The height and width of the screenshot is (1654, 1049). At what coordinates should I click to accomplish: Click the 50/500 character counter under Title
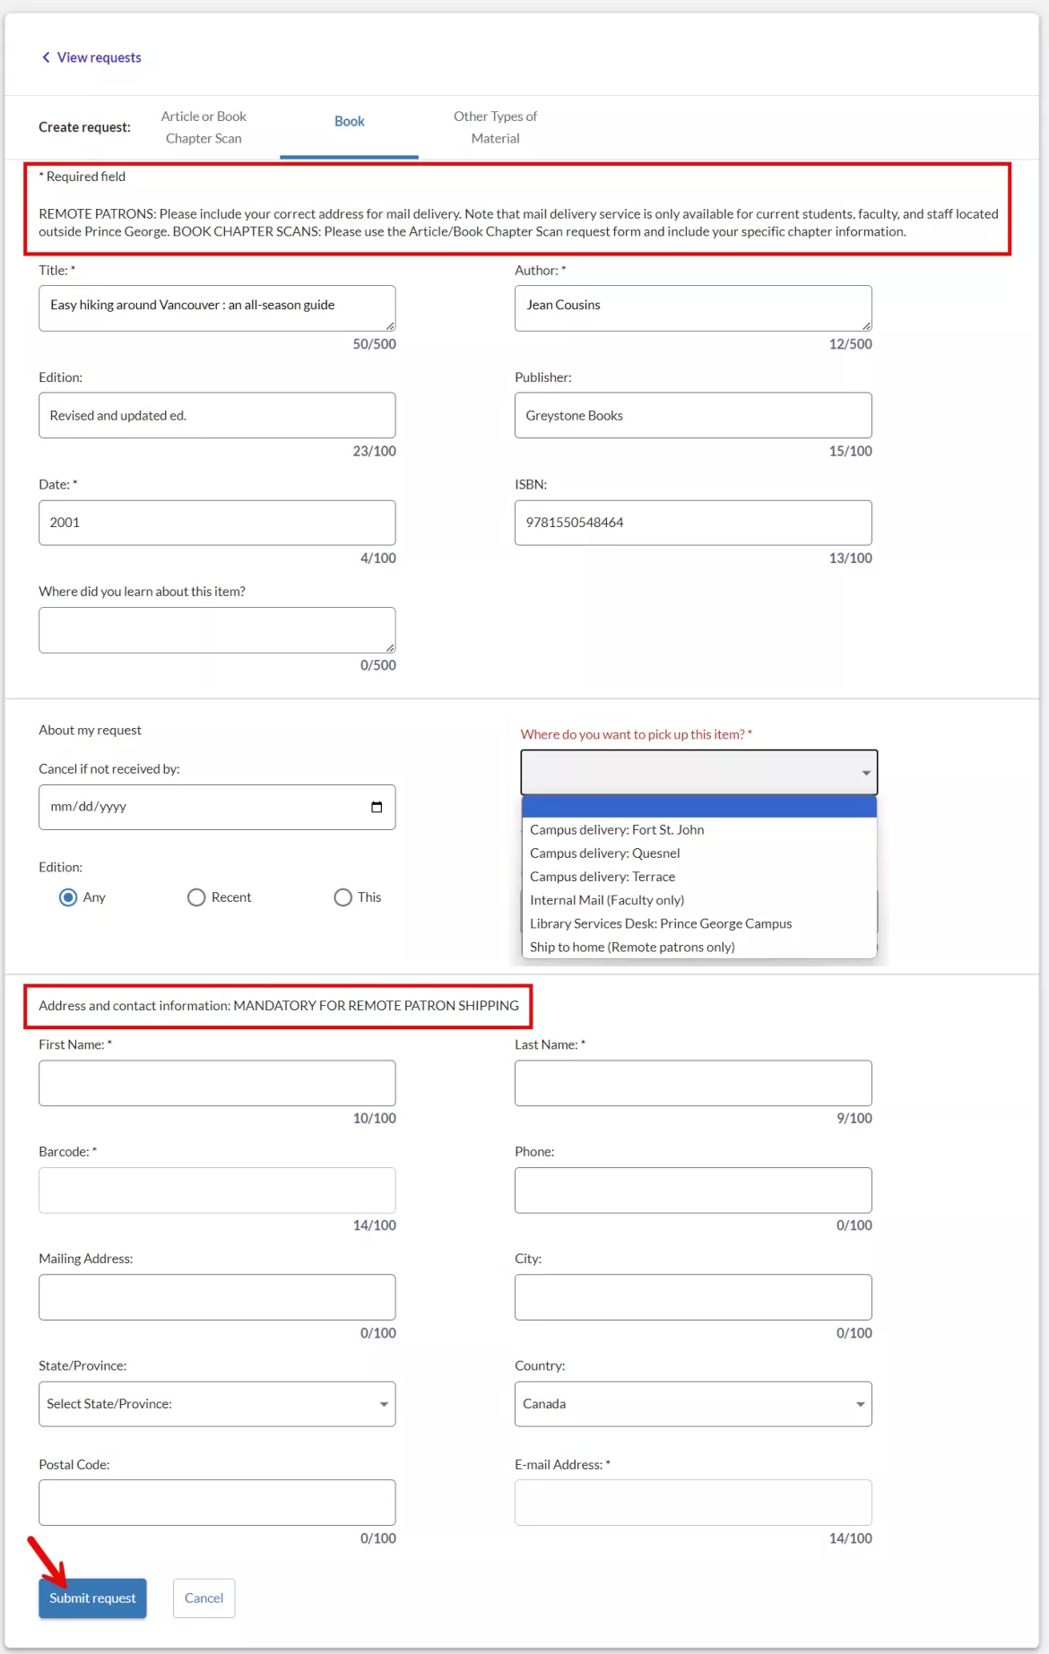click(x=374, y=344)
